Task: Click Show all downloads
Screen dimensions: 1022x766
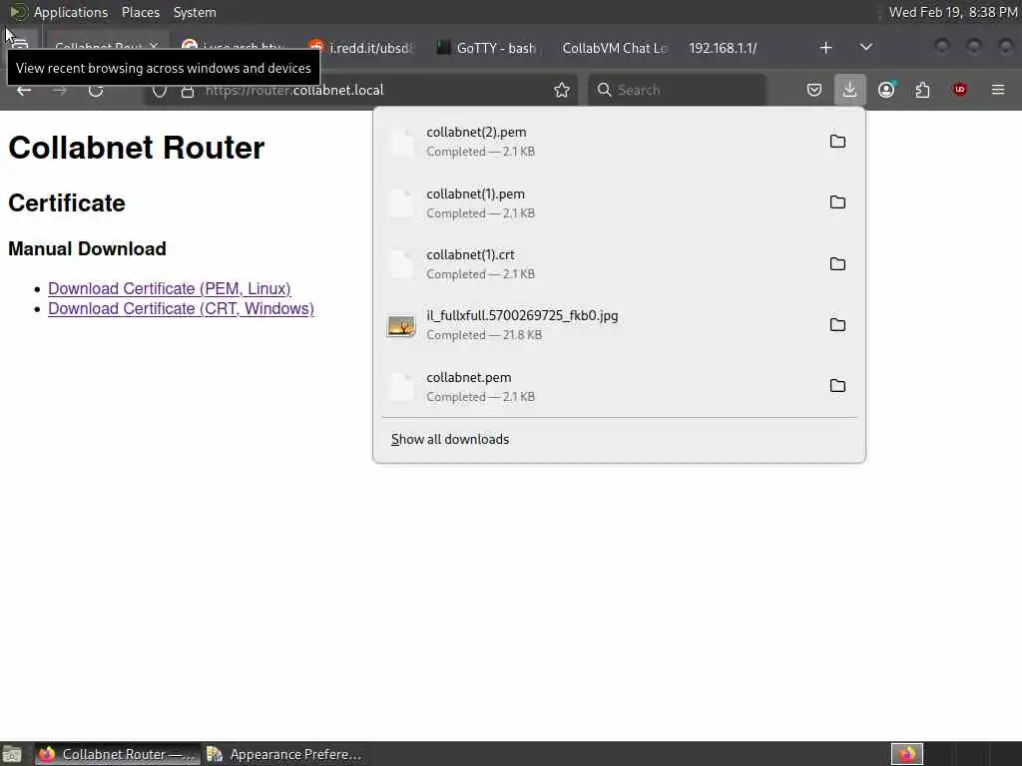Action: click(x=450, y=440)
